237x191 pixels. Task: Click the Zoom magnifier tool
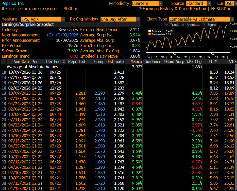pyautogui.click(x=209, y=25)
